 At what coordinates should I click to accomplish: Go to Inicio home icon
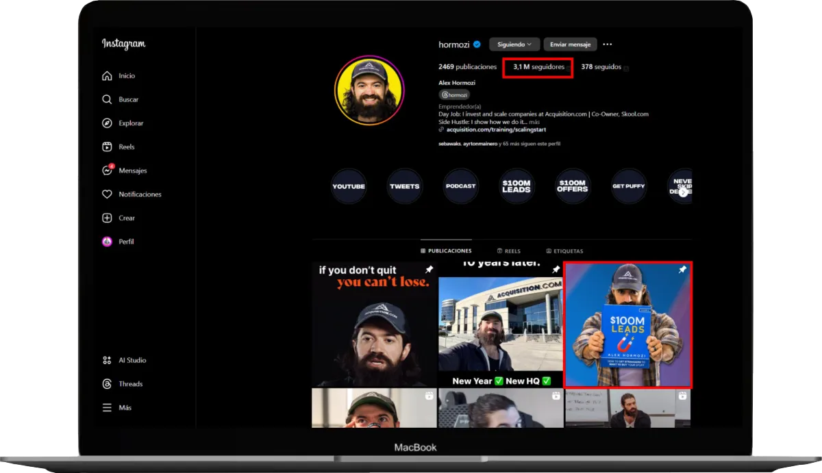(107, 76)
